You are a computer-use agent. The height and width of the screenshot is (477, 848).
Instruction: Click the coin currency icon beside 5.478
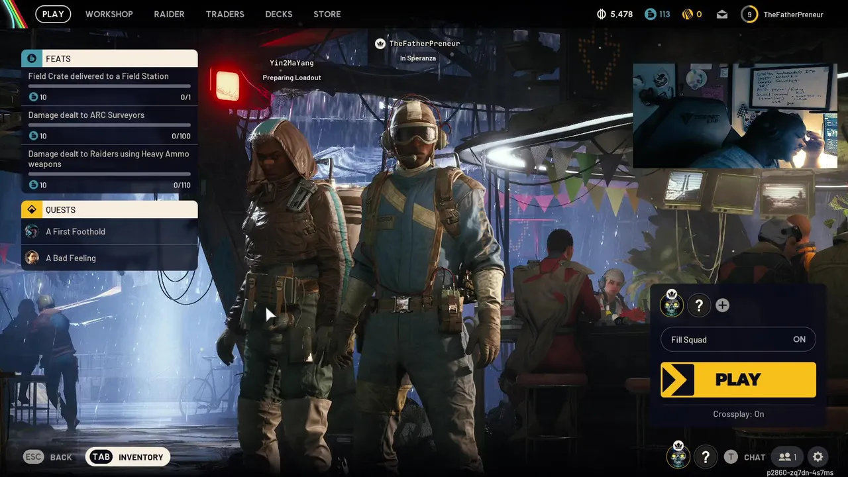[602, 14]
